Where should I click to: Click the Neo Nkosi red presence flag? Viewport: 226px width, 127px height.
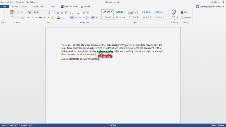click(x=105, y=57)
